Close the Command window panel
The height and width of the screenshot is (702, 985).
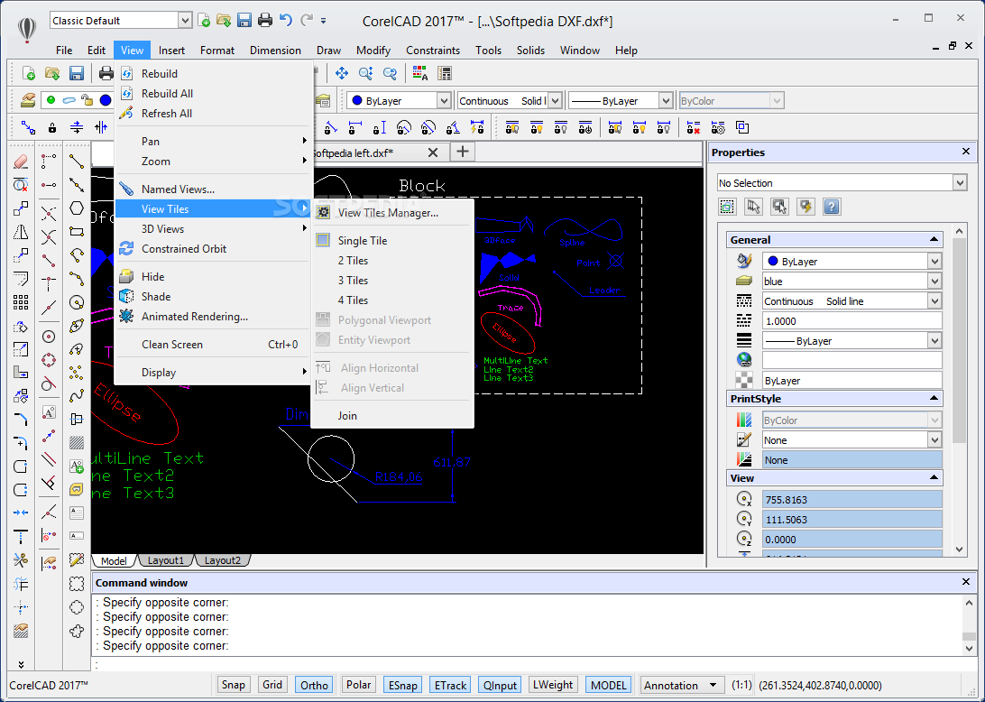coord(966,582)
